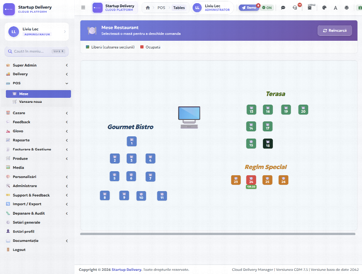Expand the Facturare & Gestiune menu
The width and height of the screenshot is (362, 274).
[x=37, y=149]
